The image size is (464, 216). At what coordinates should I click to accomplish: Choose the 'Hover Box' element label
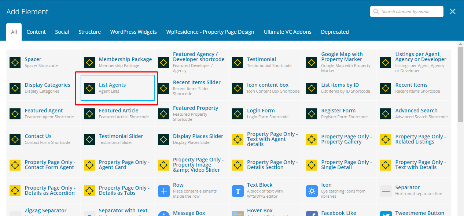pyautogui.click(x=260, y=211)
